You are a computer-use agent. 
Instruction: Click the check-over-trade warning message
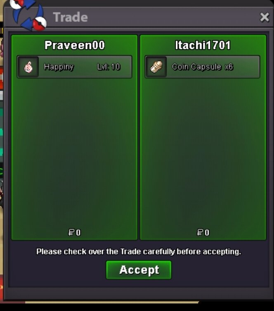click(139, 251)
